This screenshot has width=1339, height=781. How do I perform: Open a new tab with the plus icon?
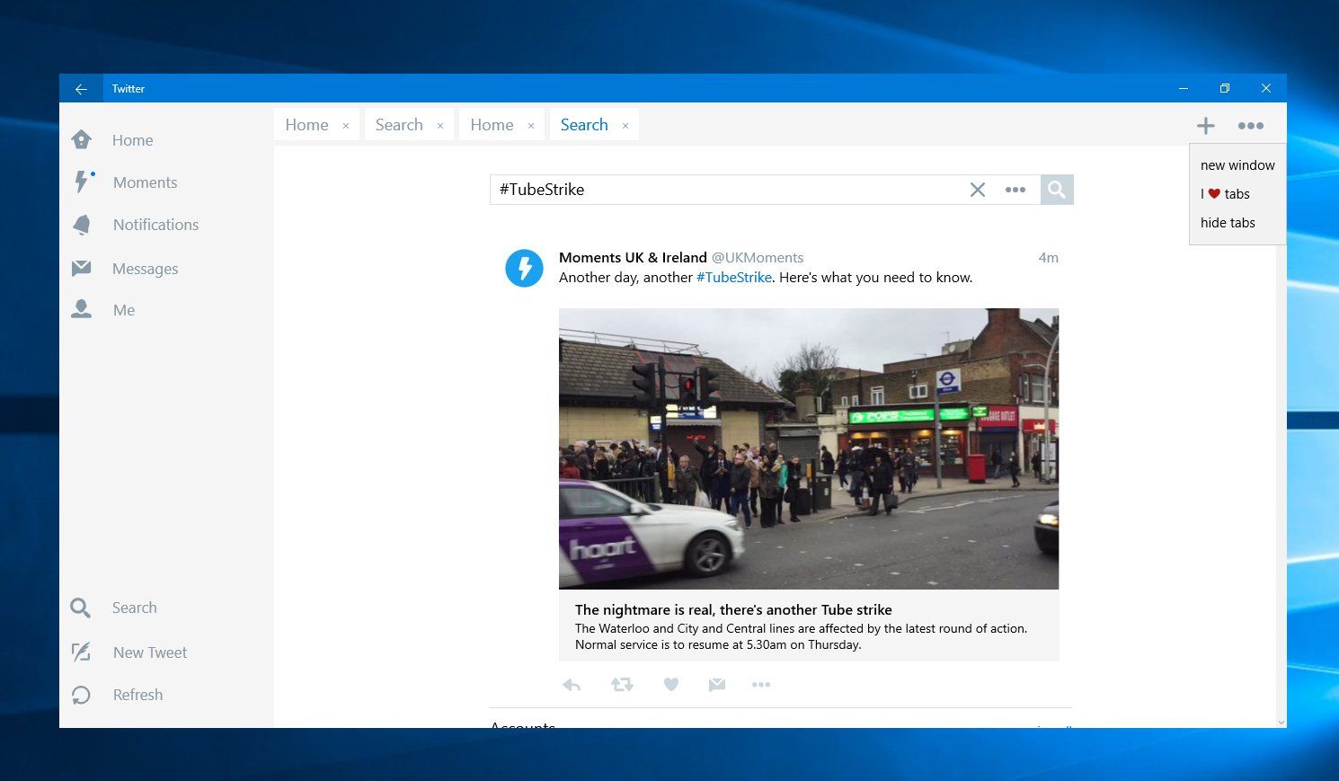[x=1205, y=125]
